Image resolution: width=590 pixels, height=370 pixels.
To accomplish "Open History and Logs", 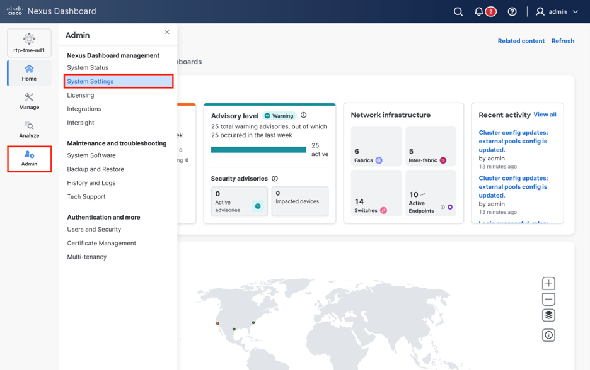I will [91, 183].
